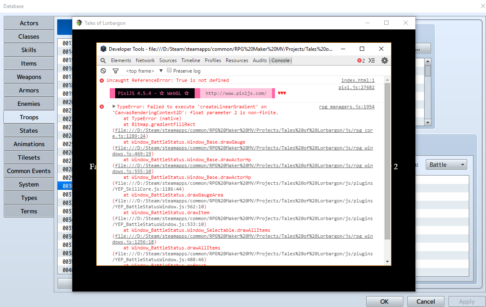The image size is (486, 307).
Task: Expand the TypeError stack trace triangle
Action: 114,106
